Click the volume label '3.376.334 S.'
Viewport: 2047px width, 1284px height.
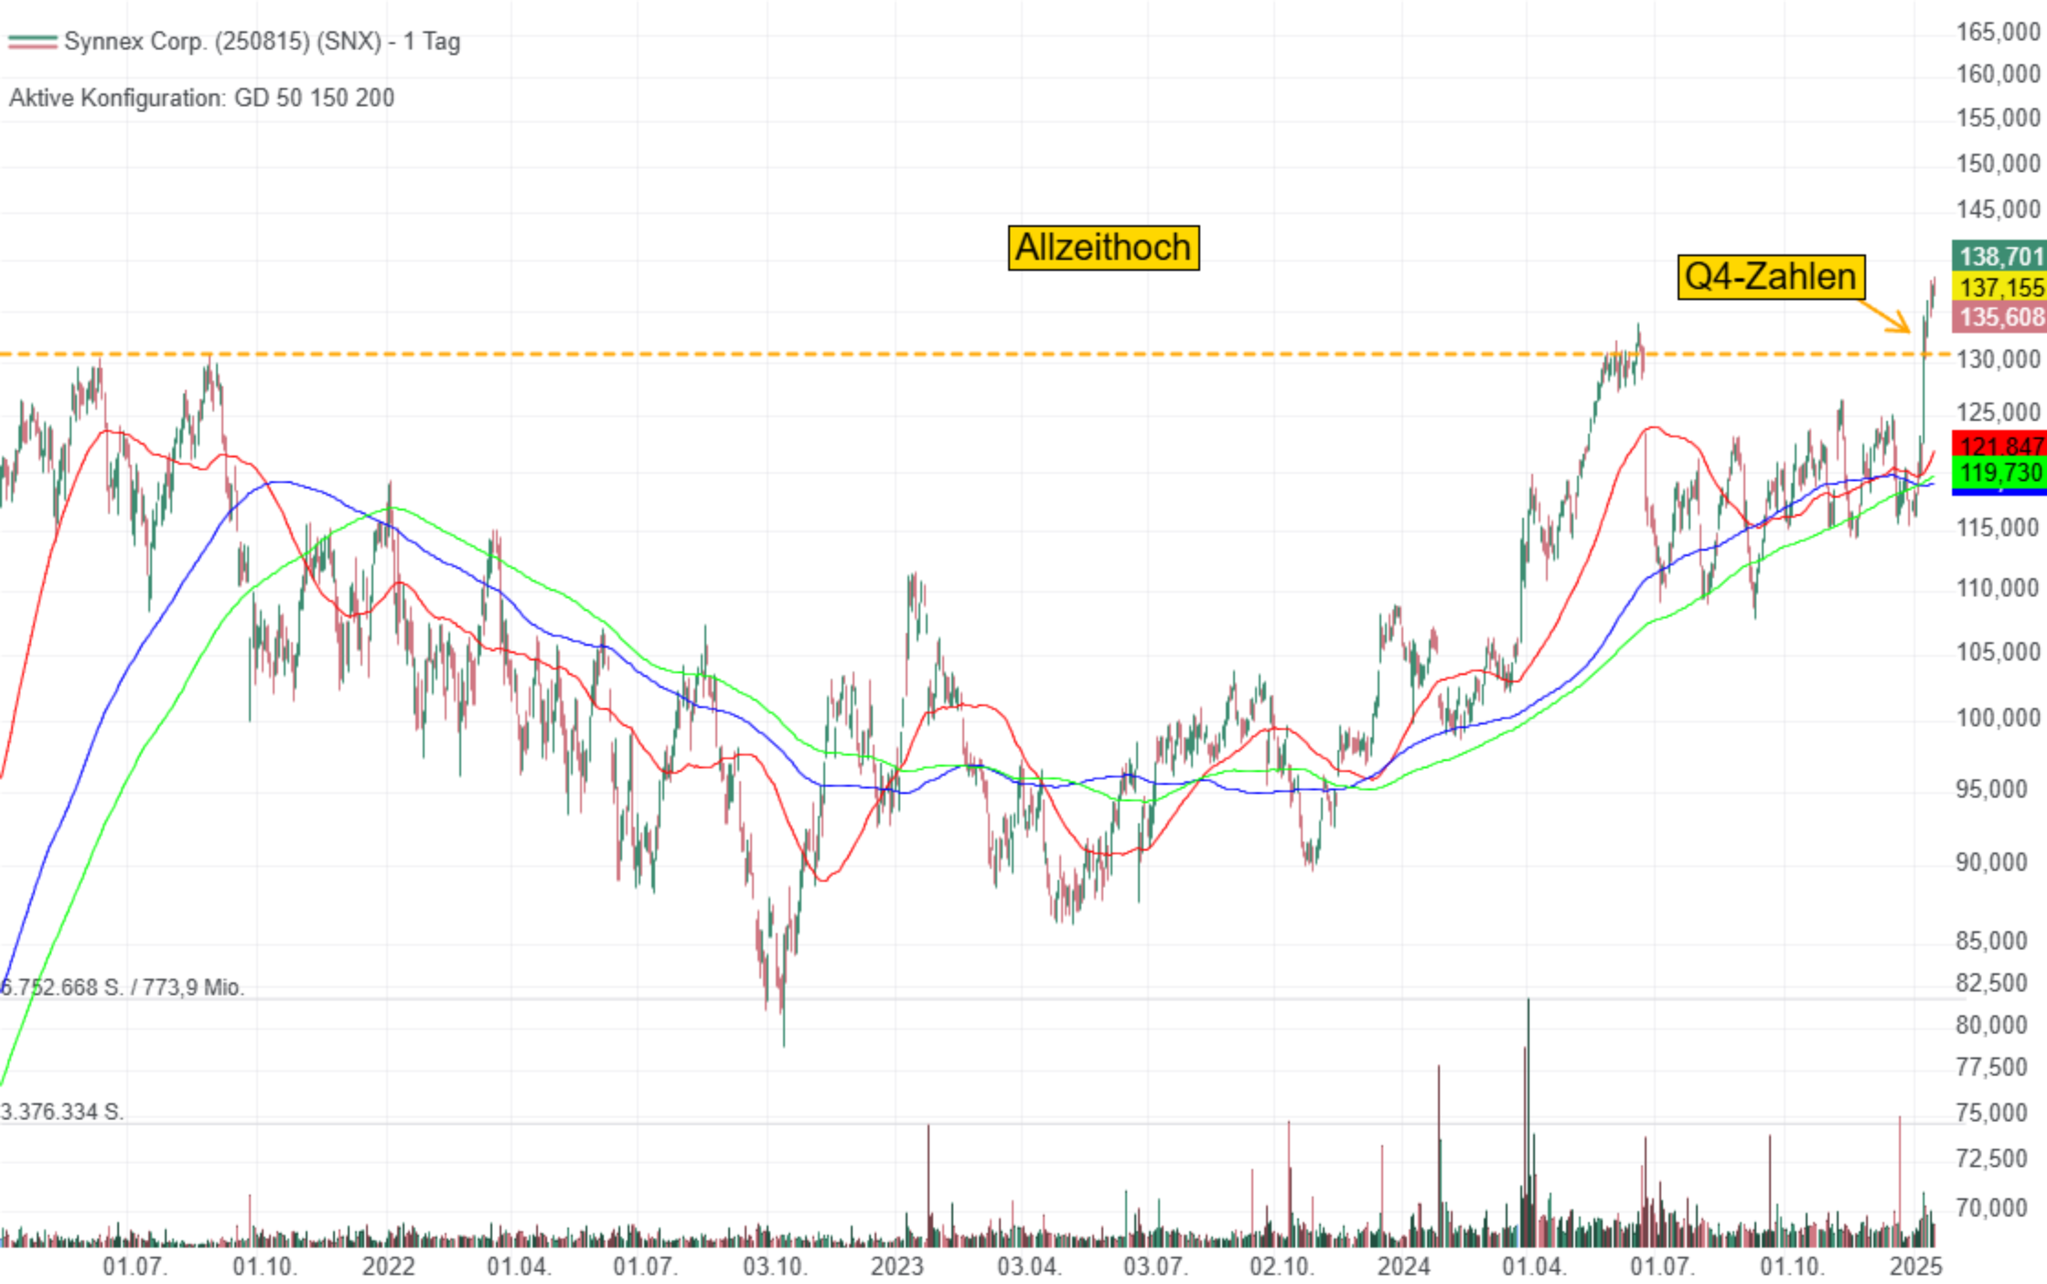click(x=62, y=1112)
